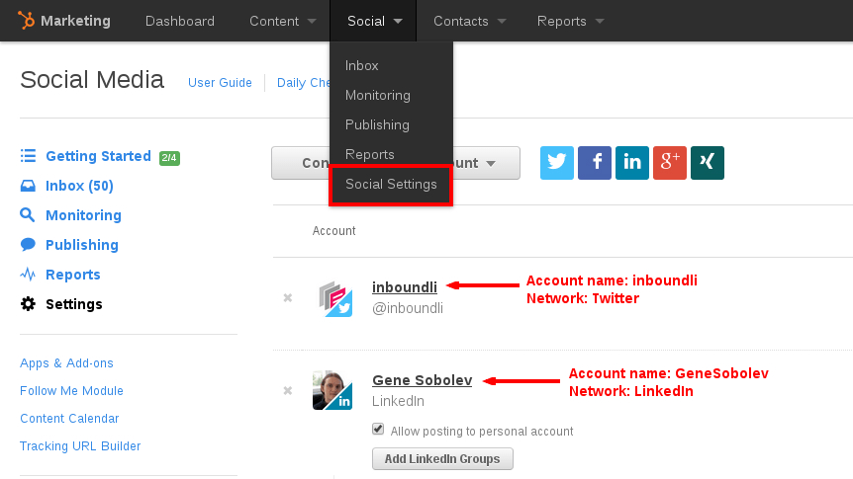Toggle Allow posting to personal account checkbox
This screenshot has height=479, width=853.
(x=378, y=429)
